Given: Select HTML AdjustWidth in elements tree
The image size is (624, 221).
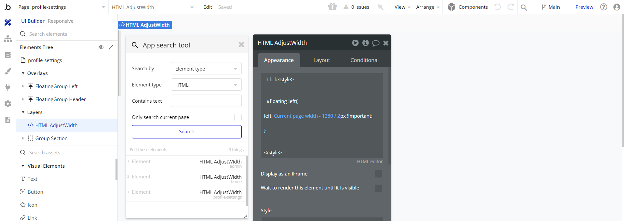Looking at the screenshot, I should coord(67,125).
